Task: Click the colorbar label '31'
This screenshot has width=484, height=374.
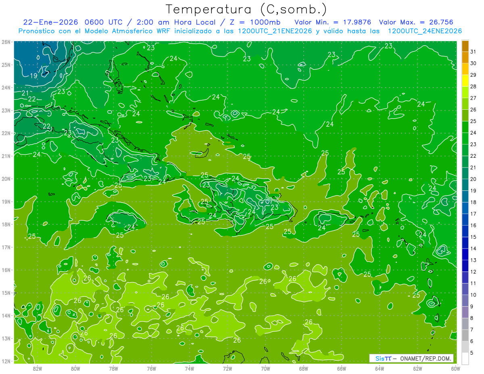Action: point(474,52)
